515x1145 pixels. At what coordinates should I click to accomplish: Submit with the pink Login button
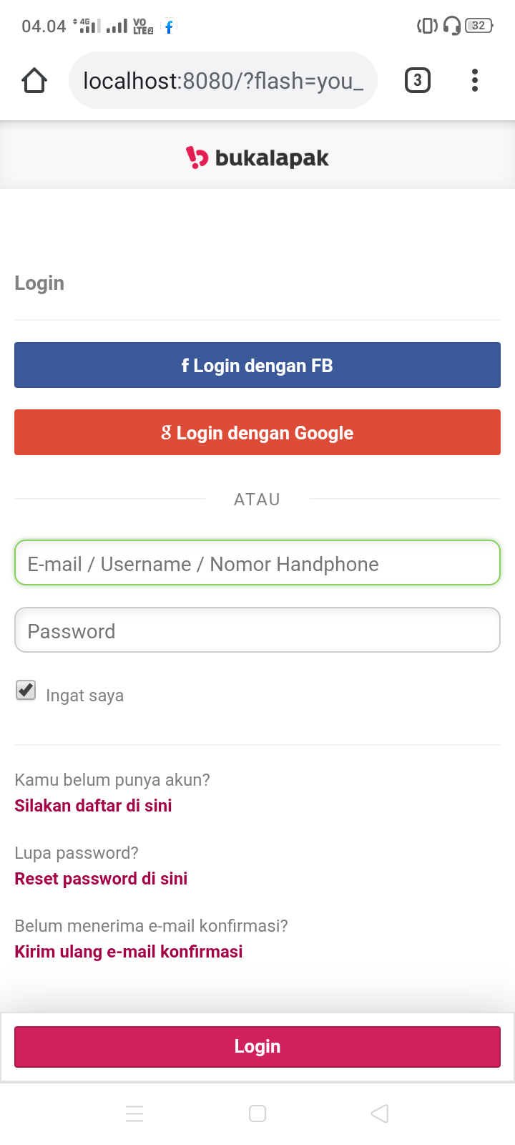click(x=257, y=1046)
